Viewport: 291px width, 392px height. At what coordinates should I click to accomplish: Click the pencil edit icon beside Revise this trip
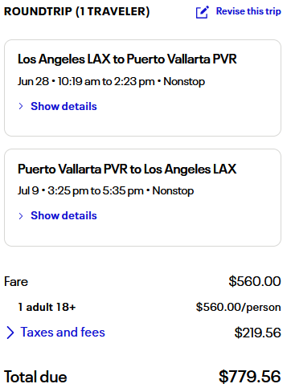click(202, 12)
